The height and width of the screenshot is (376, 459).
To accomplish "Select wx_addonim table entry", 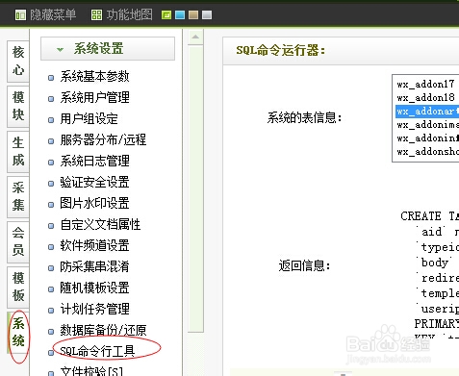I will pos(427,125).
